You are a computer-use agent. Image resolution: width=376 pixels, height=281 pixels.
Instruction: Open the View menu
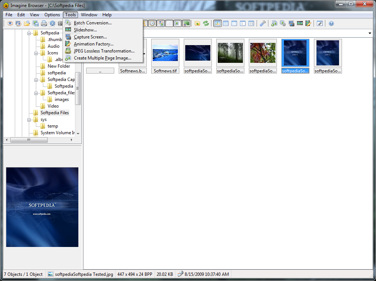(x=34, y=15)
